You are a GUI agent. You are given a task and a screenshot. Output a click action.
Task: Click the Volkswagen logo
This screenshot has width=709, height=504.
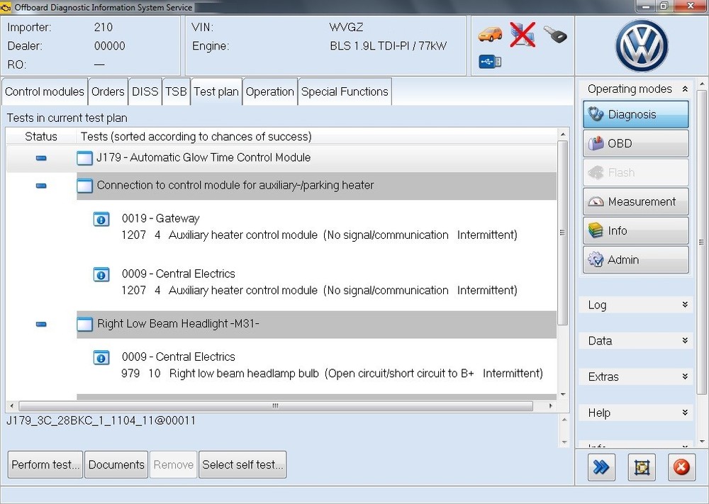click(642, 45)
